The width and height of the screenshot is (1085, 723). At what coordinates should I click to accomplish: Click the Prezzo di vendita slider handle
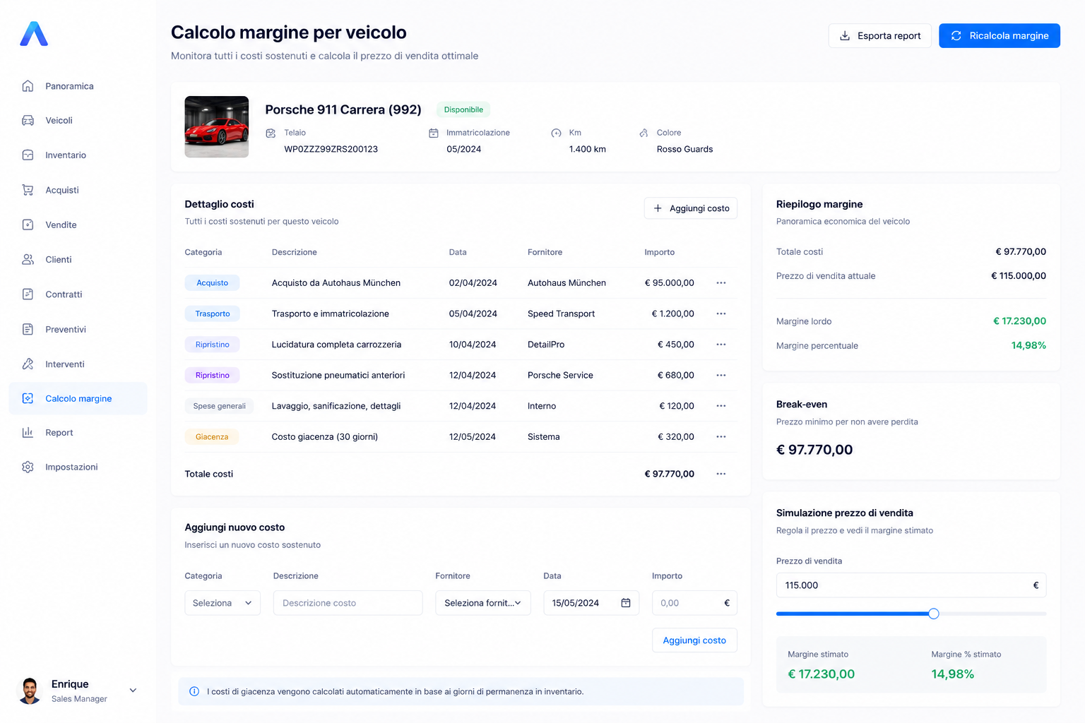click(934, 614)
